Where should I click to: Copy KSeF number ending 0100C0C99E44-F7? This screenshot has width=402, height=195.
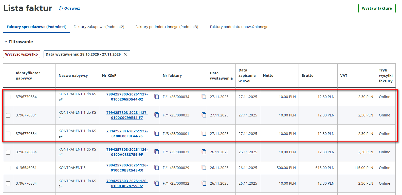point(157,115)
